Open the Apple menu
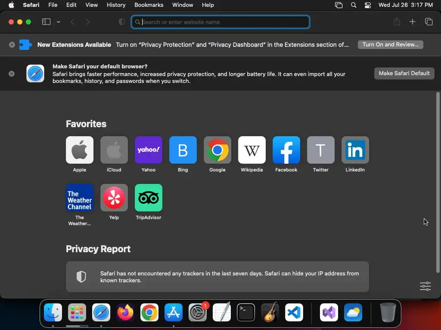 pyautogui.click(x=11, y=5)
